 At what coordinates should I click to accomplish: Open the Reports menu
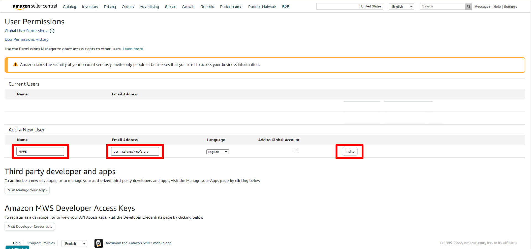(207, 7)
